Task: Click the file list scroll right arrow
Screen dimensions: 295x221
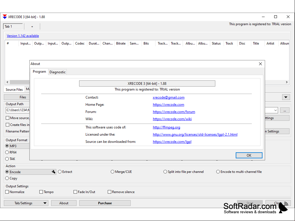Action: point(287,82)
